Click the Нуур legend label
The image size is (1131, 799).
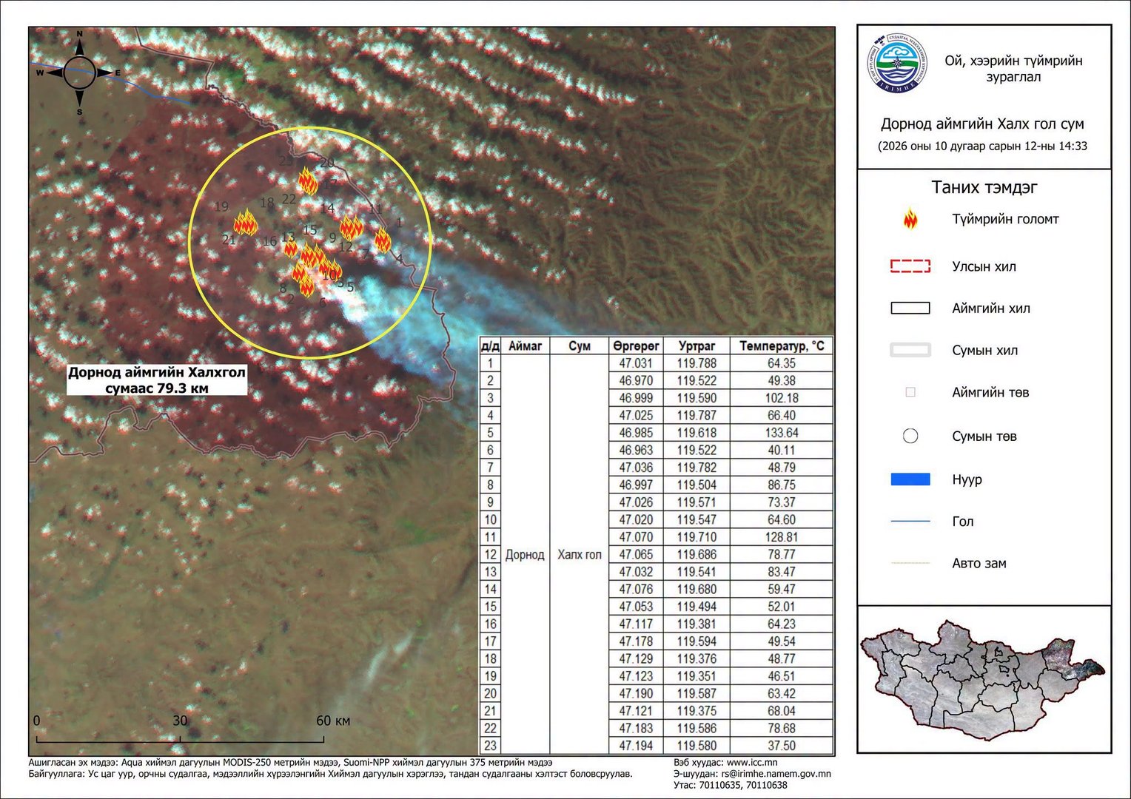(x=967, y=479)
